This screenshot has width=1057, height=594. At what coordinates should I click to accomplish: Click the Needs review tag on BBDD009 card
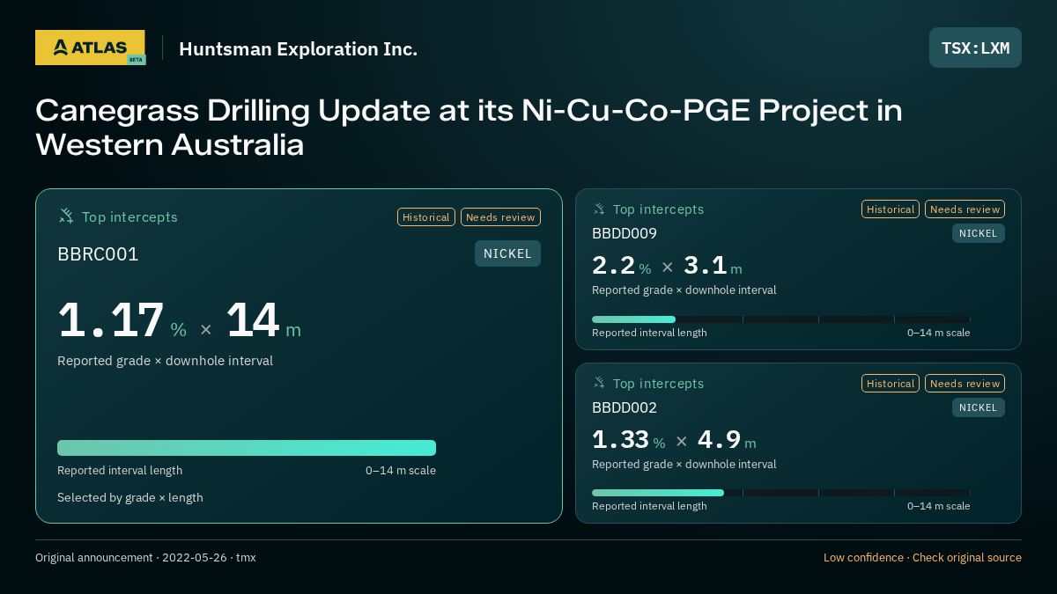965,209
